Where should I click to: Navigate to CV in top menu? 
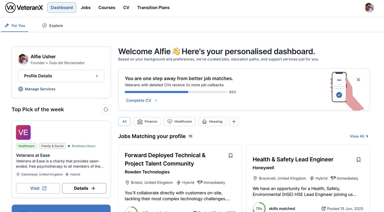click(x=126, y=8)
